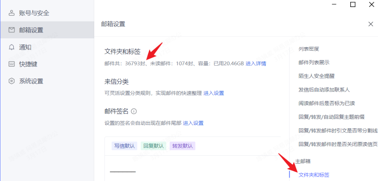Viewport: 378px width, 181px height.
Task: Jump to 列表密度 section
Action: click(x=309, y=49)
